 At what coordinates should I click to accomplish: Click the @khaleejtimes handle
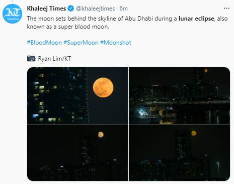pyautogui.click(x=96, y=9)
